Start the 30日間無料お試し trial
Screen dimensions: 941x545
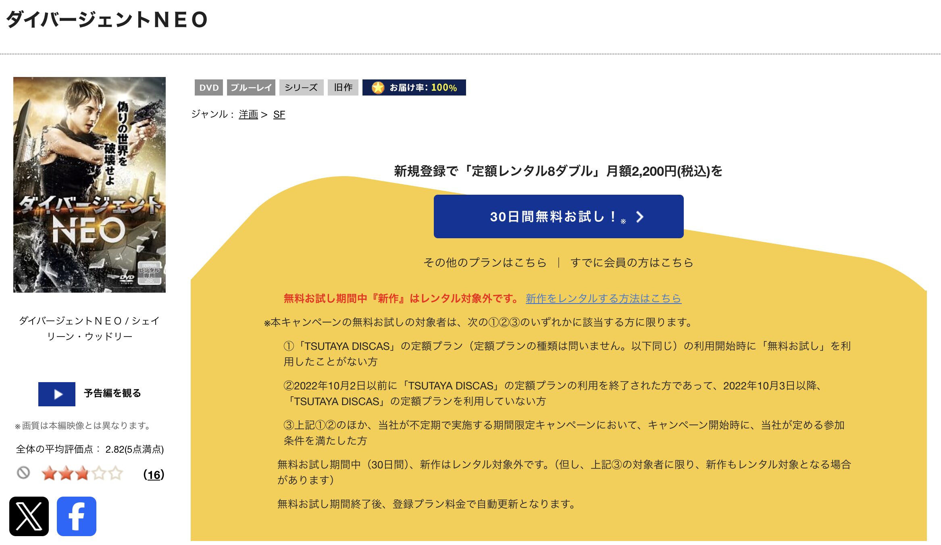point(558,216)
